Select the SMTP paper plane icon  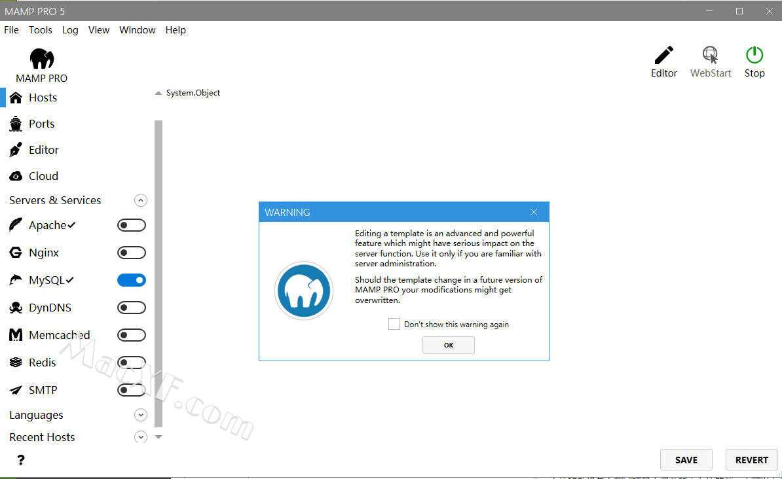click(x=16, y=390)
